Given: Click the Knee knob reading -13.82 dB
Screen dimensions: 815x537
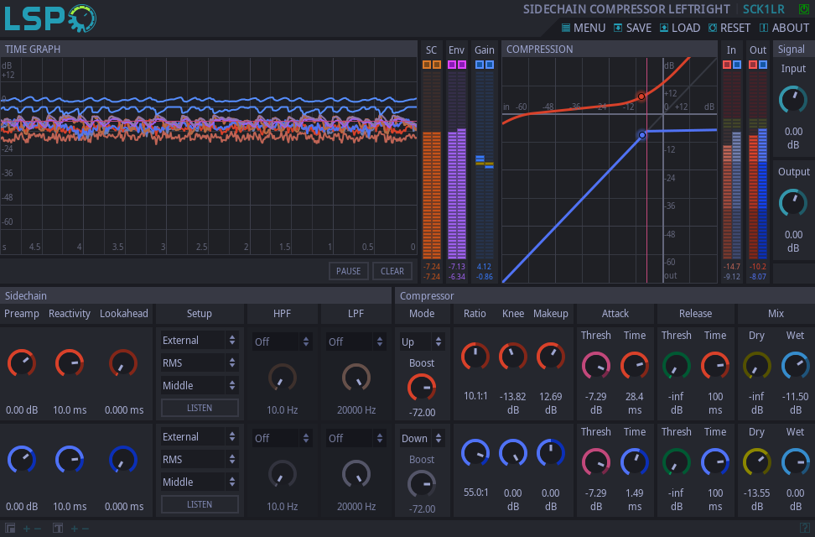Looking at the screenshot, I should pos(513,357).
